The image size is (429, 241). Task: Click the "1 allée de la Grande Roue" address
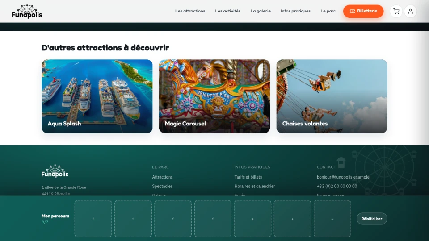(x=64, y=187)
